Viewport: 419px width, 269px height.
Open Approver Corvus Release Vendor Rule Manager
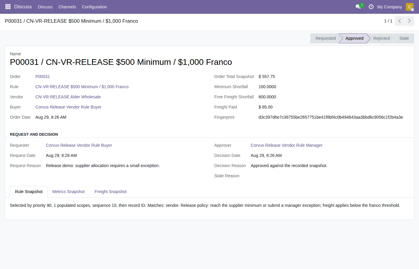(286, 145)
